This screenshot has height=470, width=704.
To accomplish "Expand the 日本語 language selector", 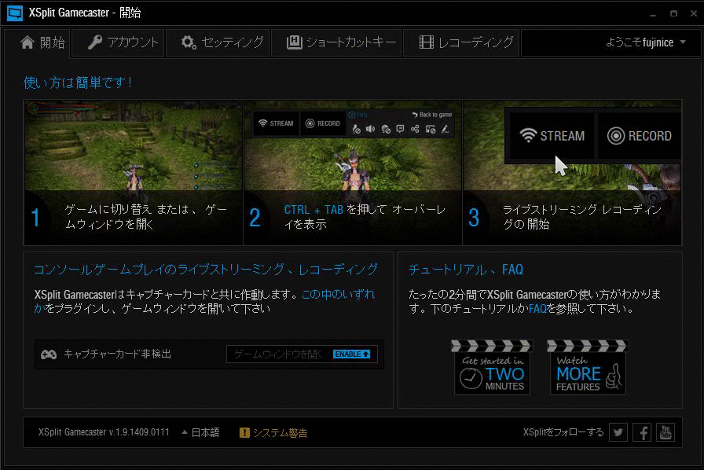I will click(x=200, y=432).
